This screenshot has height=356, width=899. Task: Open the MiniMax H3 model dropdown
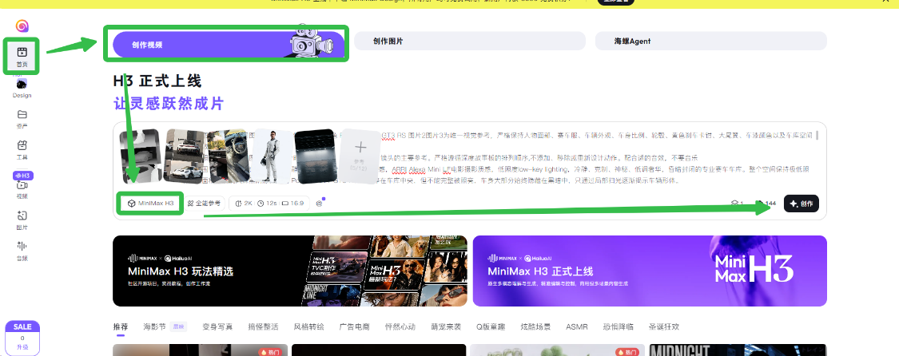point(150,204)
